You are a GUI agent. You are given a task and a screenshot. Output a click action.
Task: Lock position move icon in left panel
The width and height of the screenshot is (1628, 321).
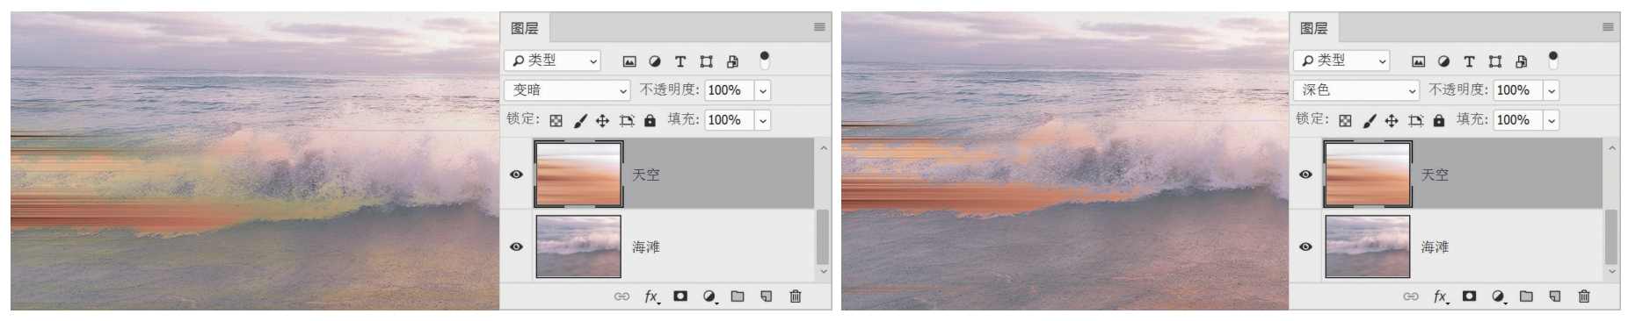[602, 120]
